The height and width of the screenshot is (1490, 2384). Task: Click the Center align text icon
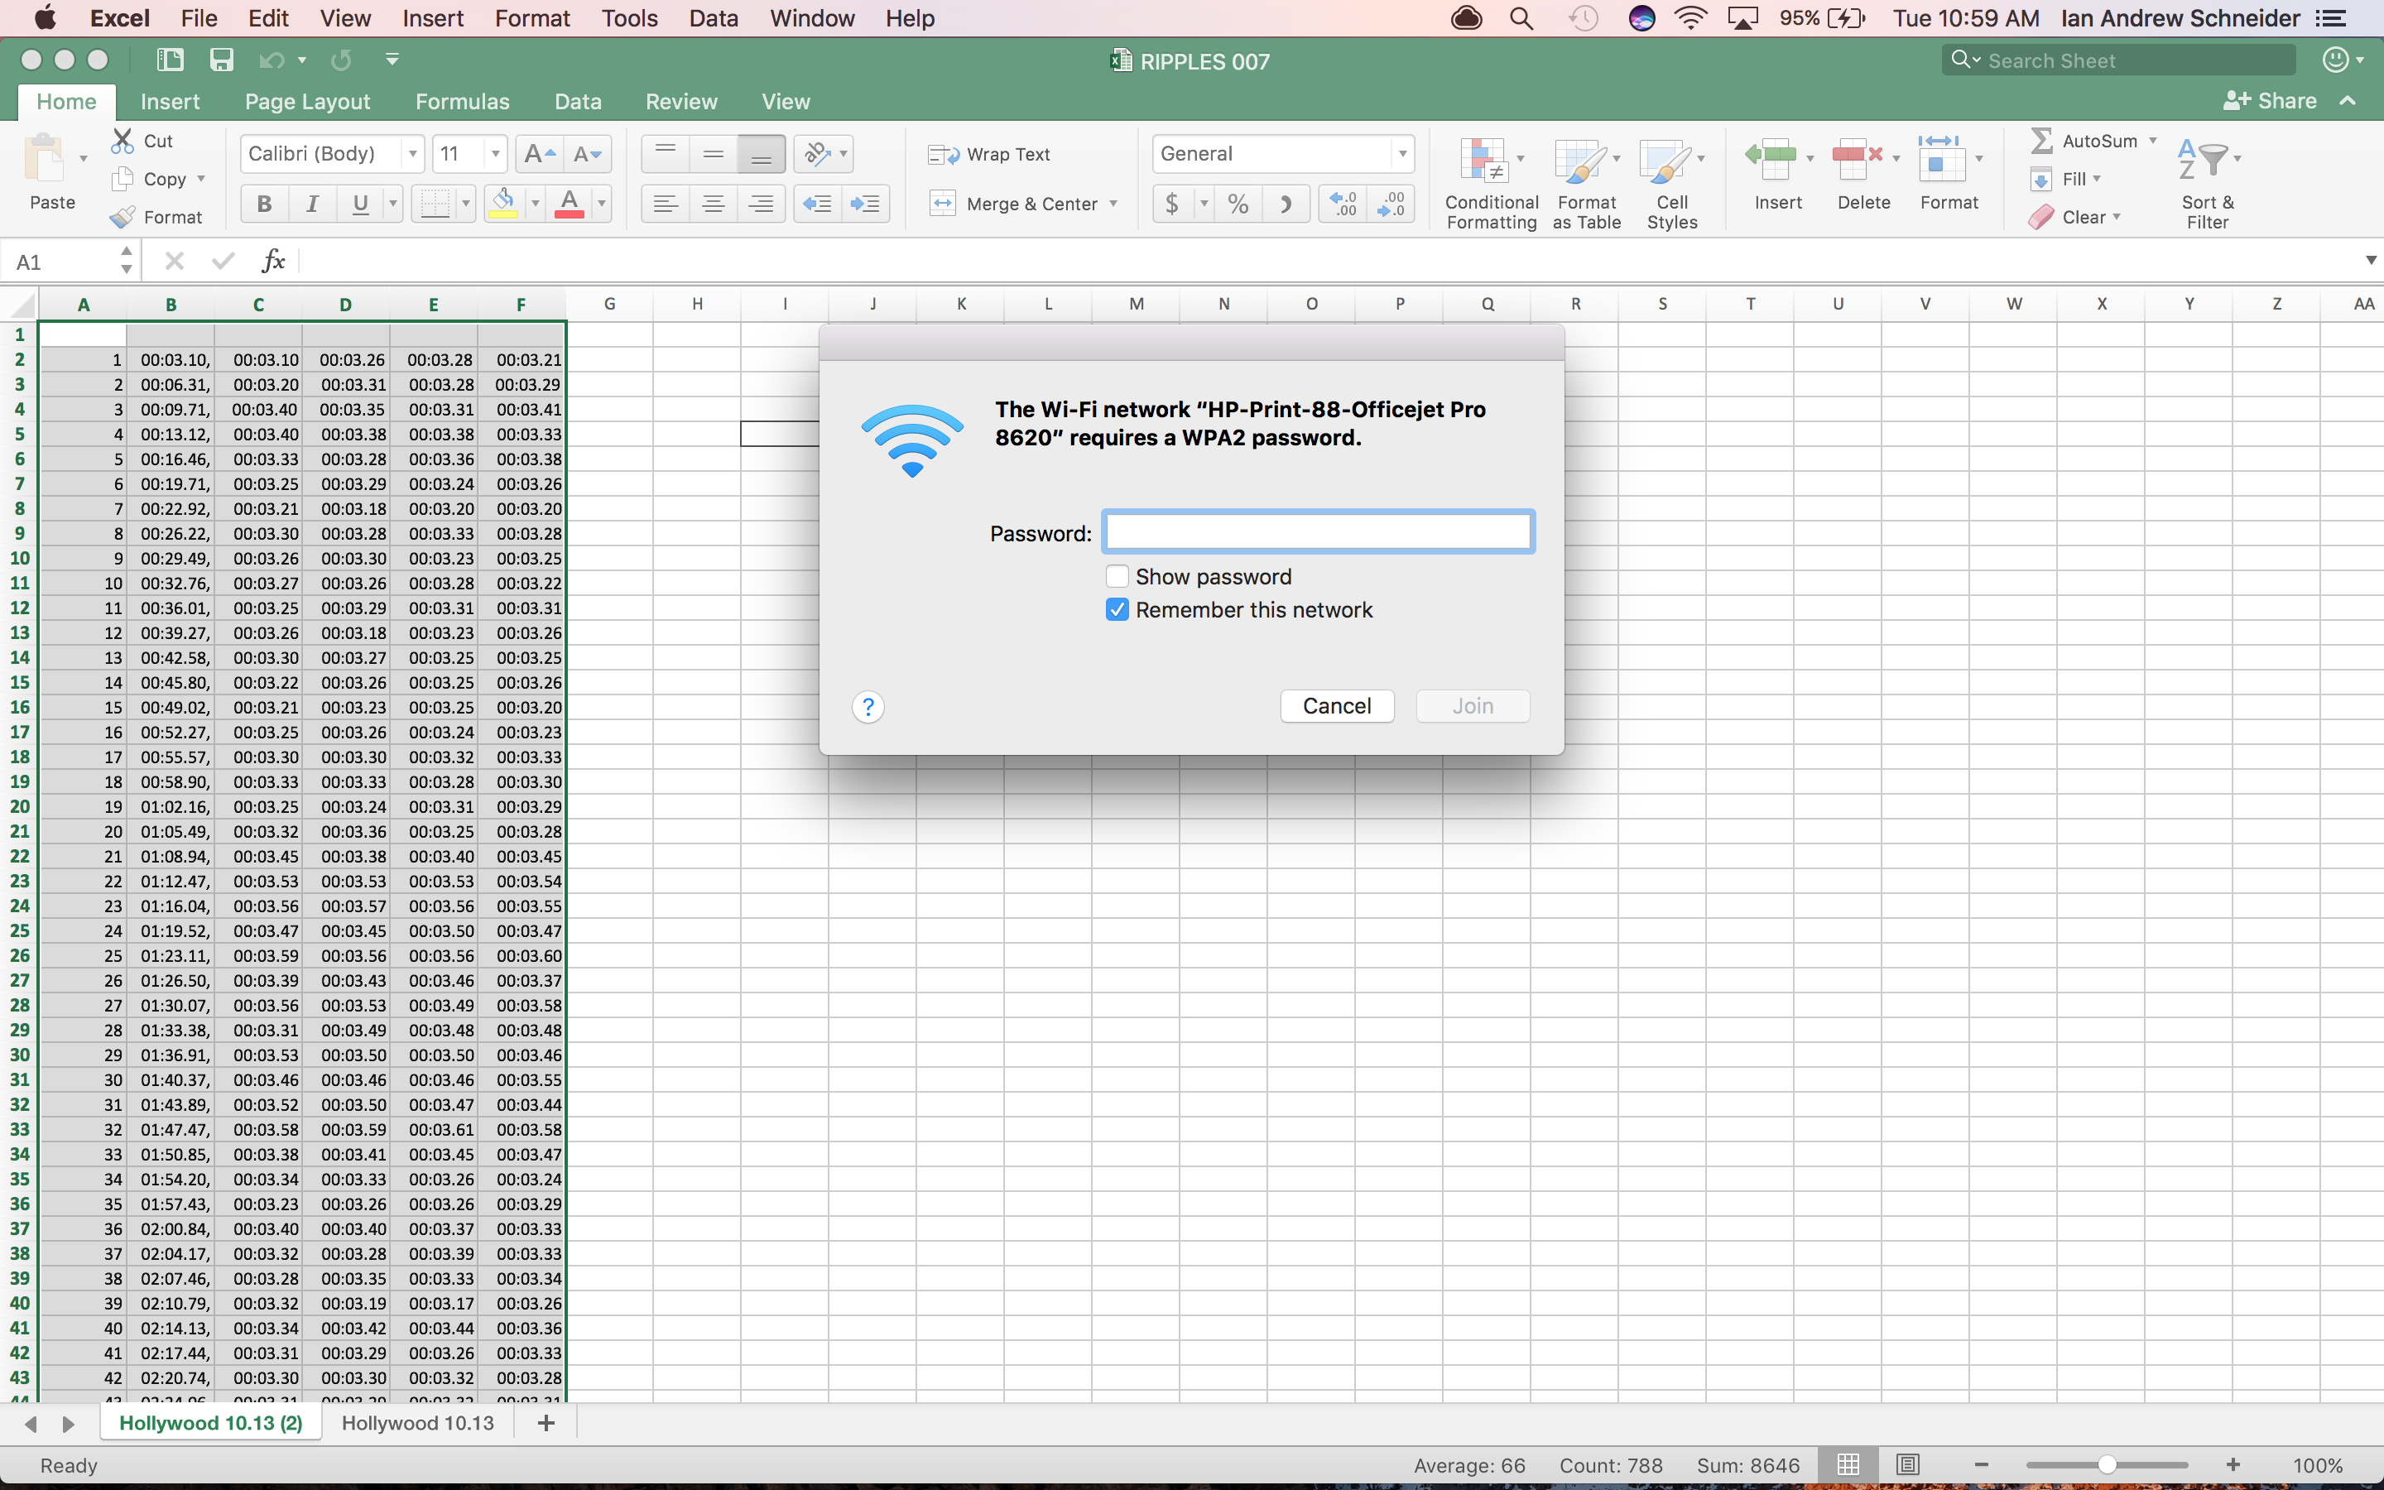click(714, 204)
